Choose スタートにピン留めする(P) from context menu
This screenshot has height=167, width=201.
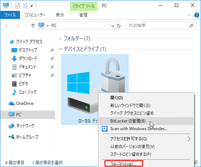click(146, 154)
